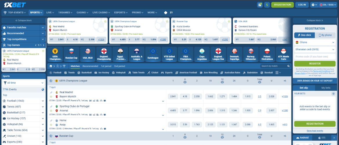Filter by Ice Hockey in sports bar
339x145 pixels.
click(102, 73)
